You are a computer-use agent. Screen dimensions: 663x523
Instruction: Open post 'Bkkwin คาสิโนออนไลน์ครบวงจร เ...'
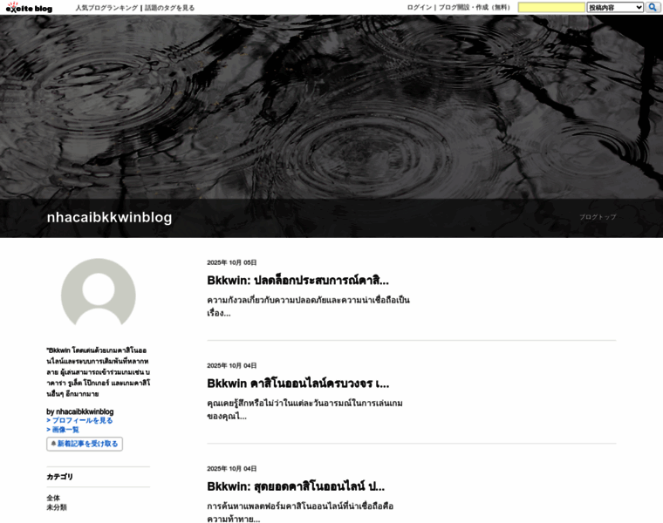pyautogui.click(x=297, y=384)
